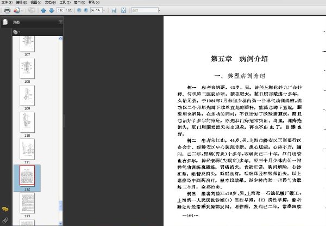
Task: Open the Find options dropdown arrow
Action: click(160, 10)
